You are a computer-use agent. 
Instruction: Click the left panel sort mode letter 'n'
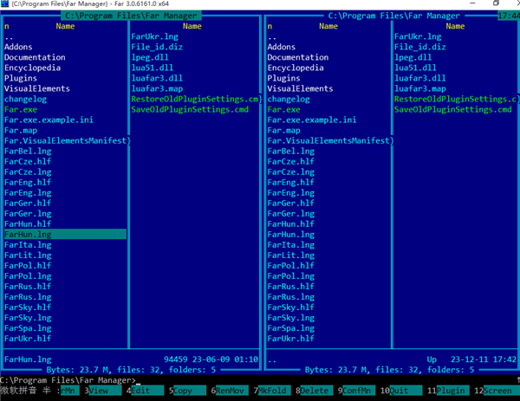tap(6, 27)
